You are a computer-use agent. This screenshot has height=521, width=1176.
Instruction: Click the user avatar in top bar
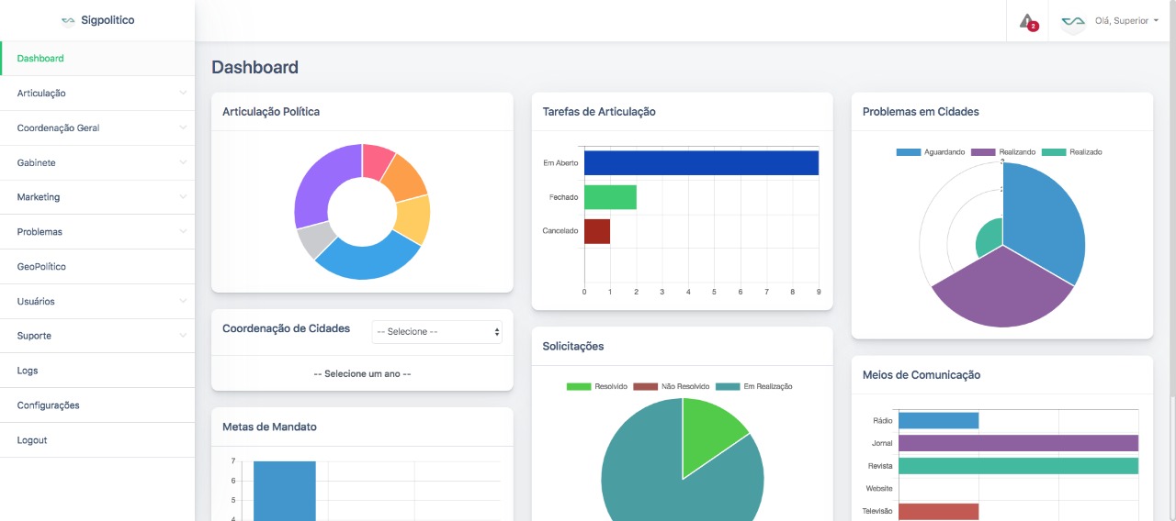point(1073,21)
